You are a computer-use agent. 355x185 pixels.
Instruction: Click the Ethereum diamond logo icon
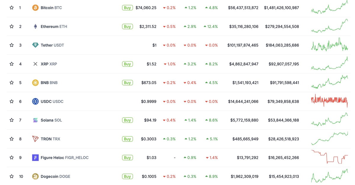[x=35, y=26]
